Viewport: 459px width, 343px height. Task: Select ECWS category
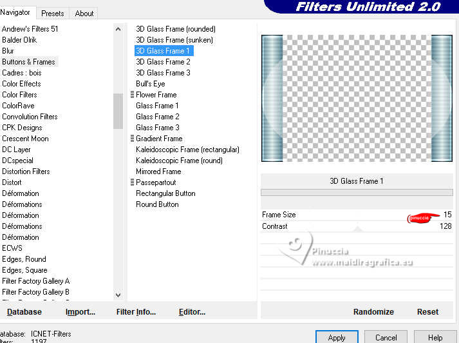tap(12, 248)
